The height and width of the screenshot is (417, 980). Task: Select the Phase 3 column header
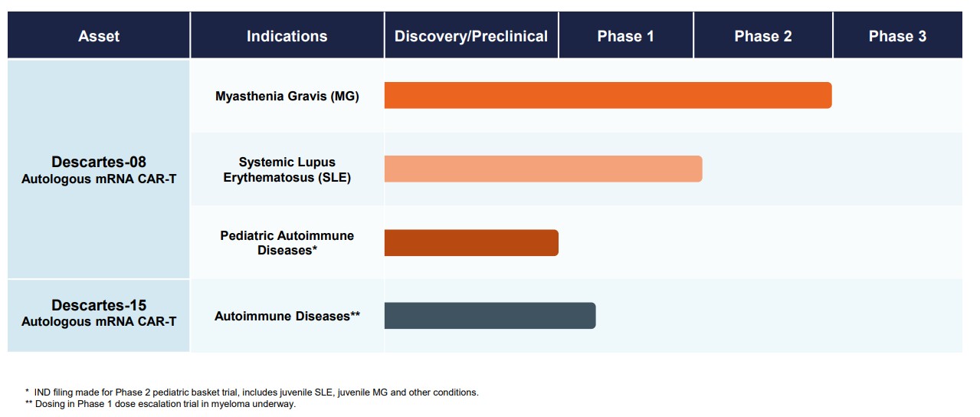[897, 36]
